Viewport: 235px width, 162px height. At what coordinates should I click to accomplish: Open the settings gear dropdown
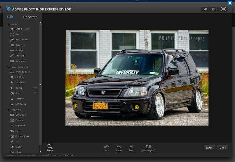(x=214, y=9)
